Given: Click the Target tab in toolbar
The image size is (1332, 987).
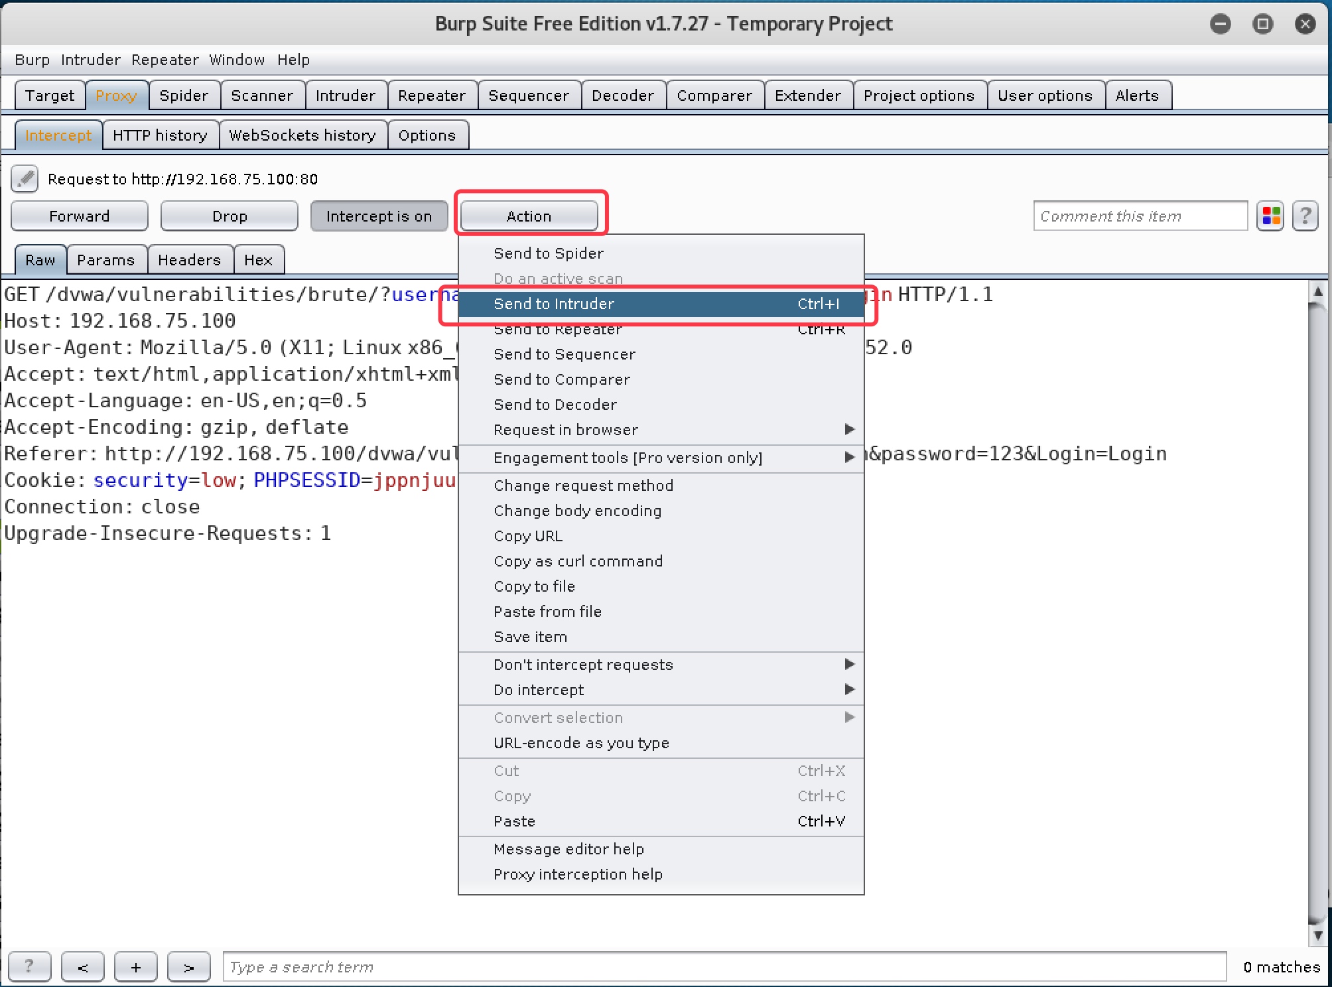Looking at the screenshot, I should click(x=48, y=96).
